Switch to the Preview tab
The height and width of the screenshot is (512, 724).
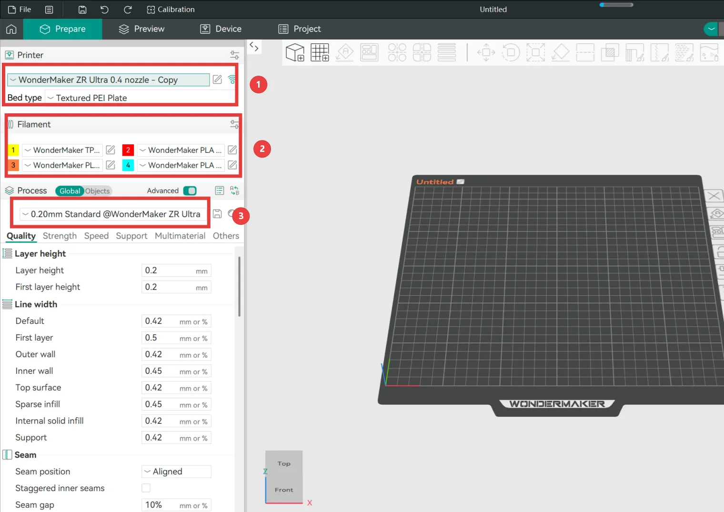pyautogui.click(x=141, y=29)
